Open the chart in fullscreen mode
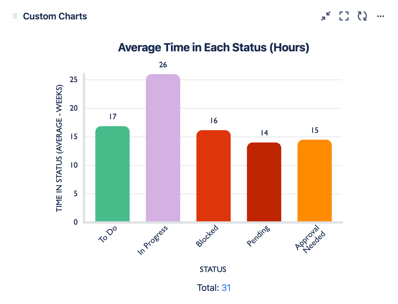398x304 pixels. (343, 16)
